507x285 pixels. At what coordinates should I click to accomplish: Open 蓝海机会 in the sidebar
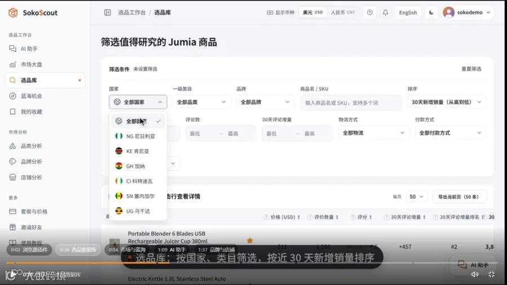(45, 96)
